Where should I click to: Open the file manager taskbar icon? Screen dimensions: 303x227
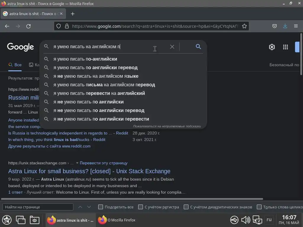35,220
